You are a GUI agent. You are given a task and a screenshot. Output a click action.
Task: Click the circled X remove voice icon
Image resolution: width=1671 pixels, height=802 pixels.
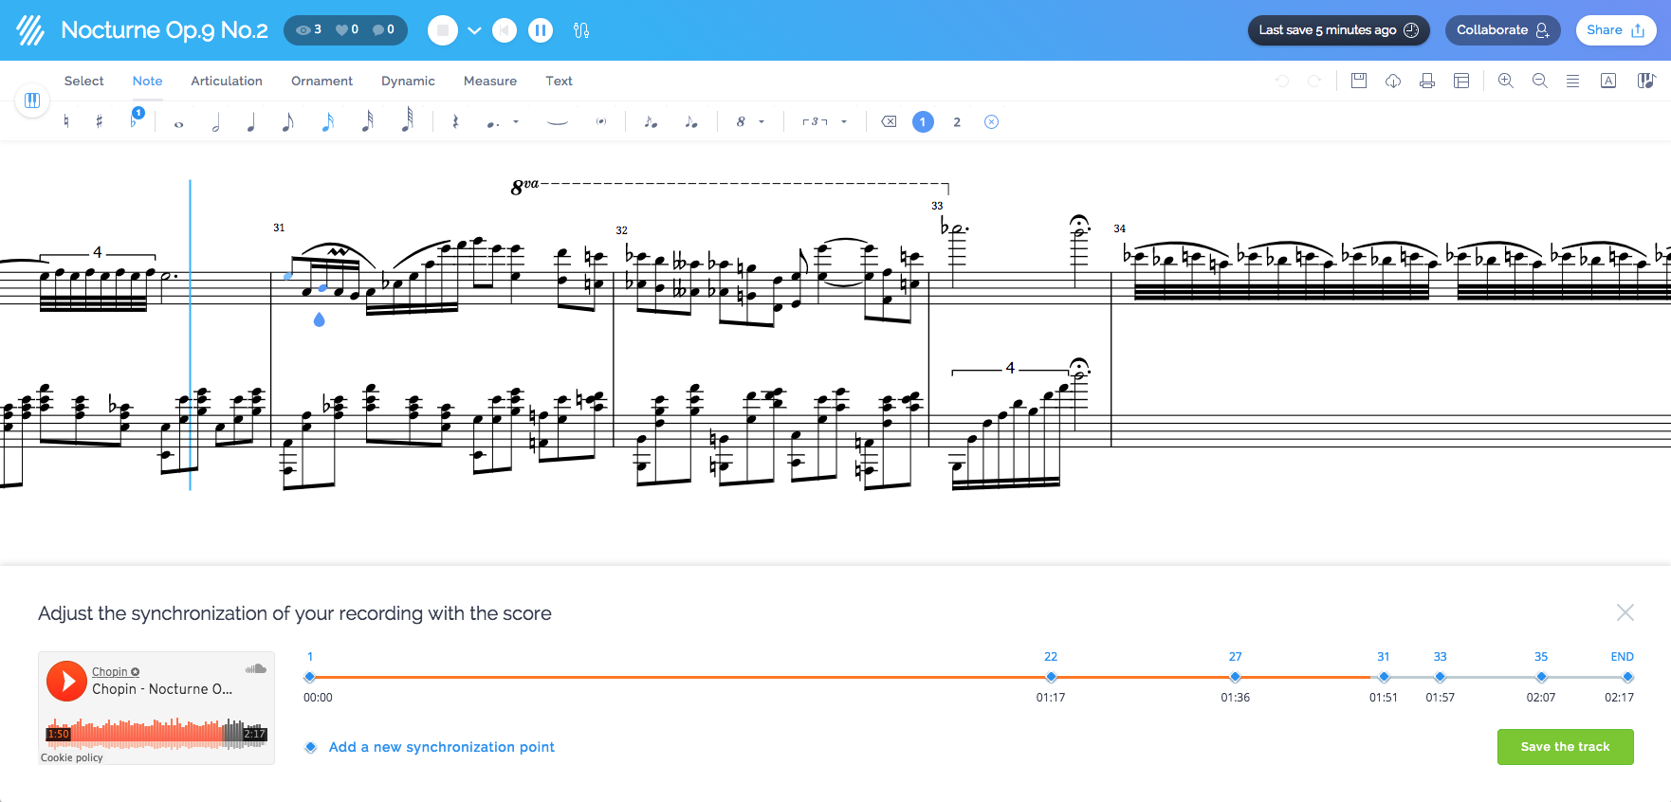[x=991, y=121]
